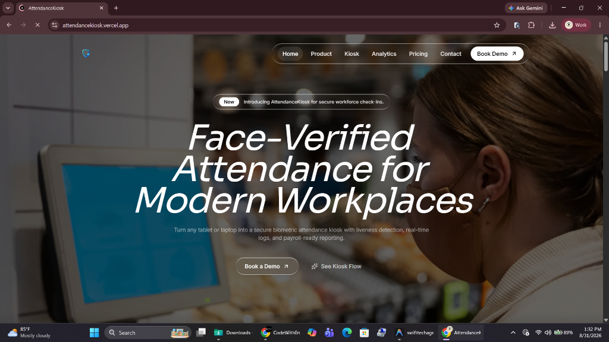Open the clock showing 1:32 PM
This screenshot has height=342, width=609.
[x=590, y=332]
